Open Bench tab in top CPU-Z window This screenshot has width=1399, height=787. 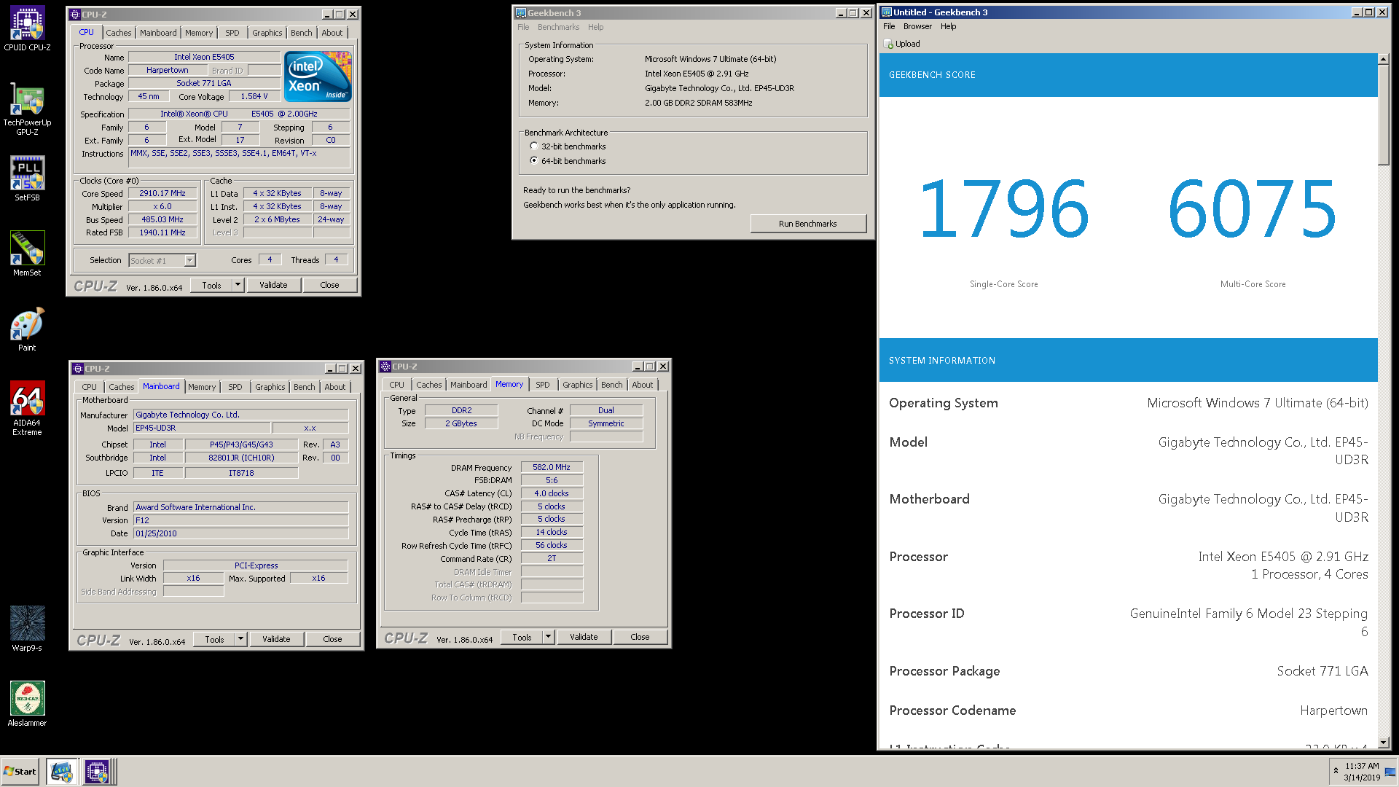coord(302,33)
